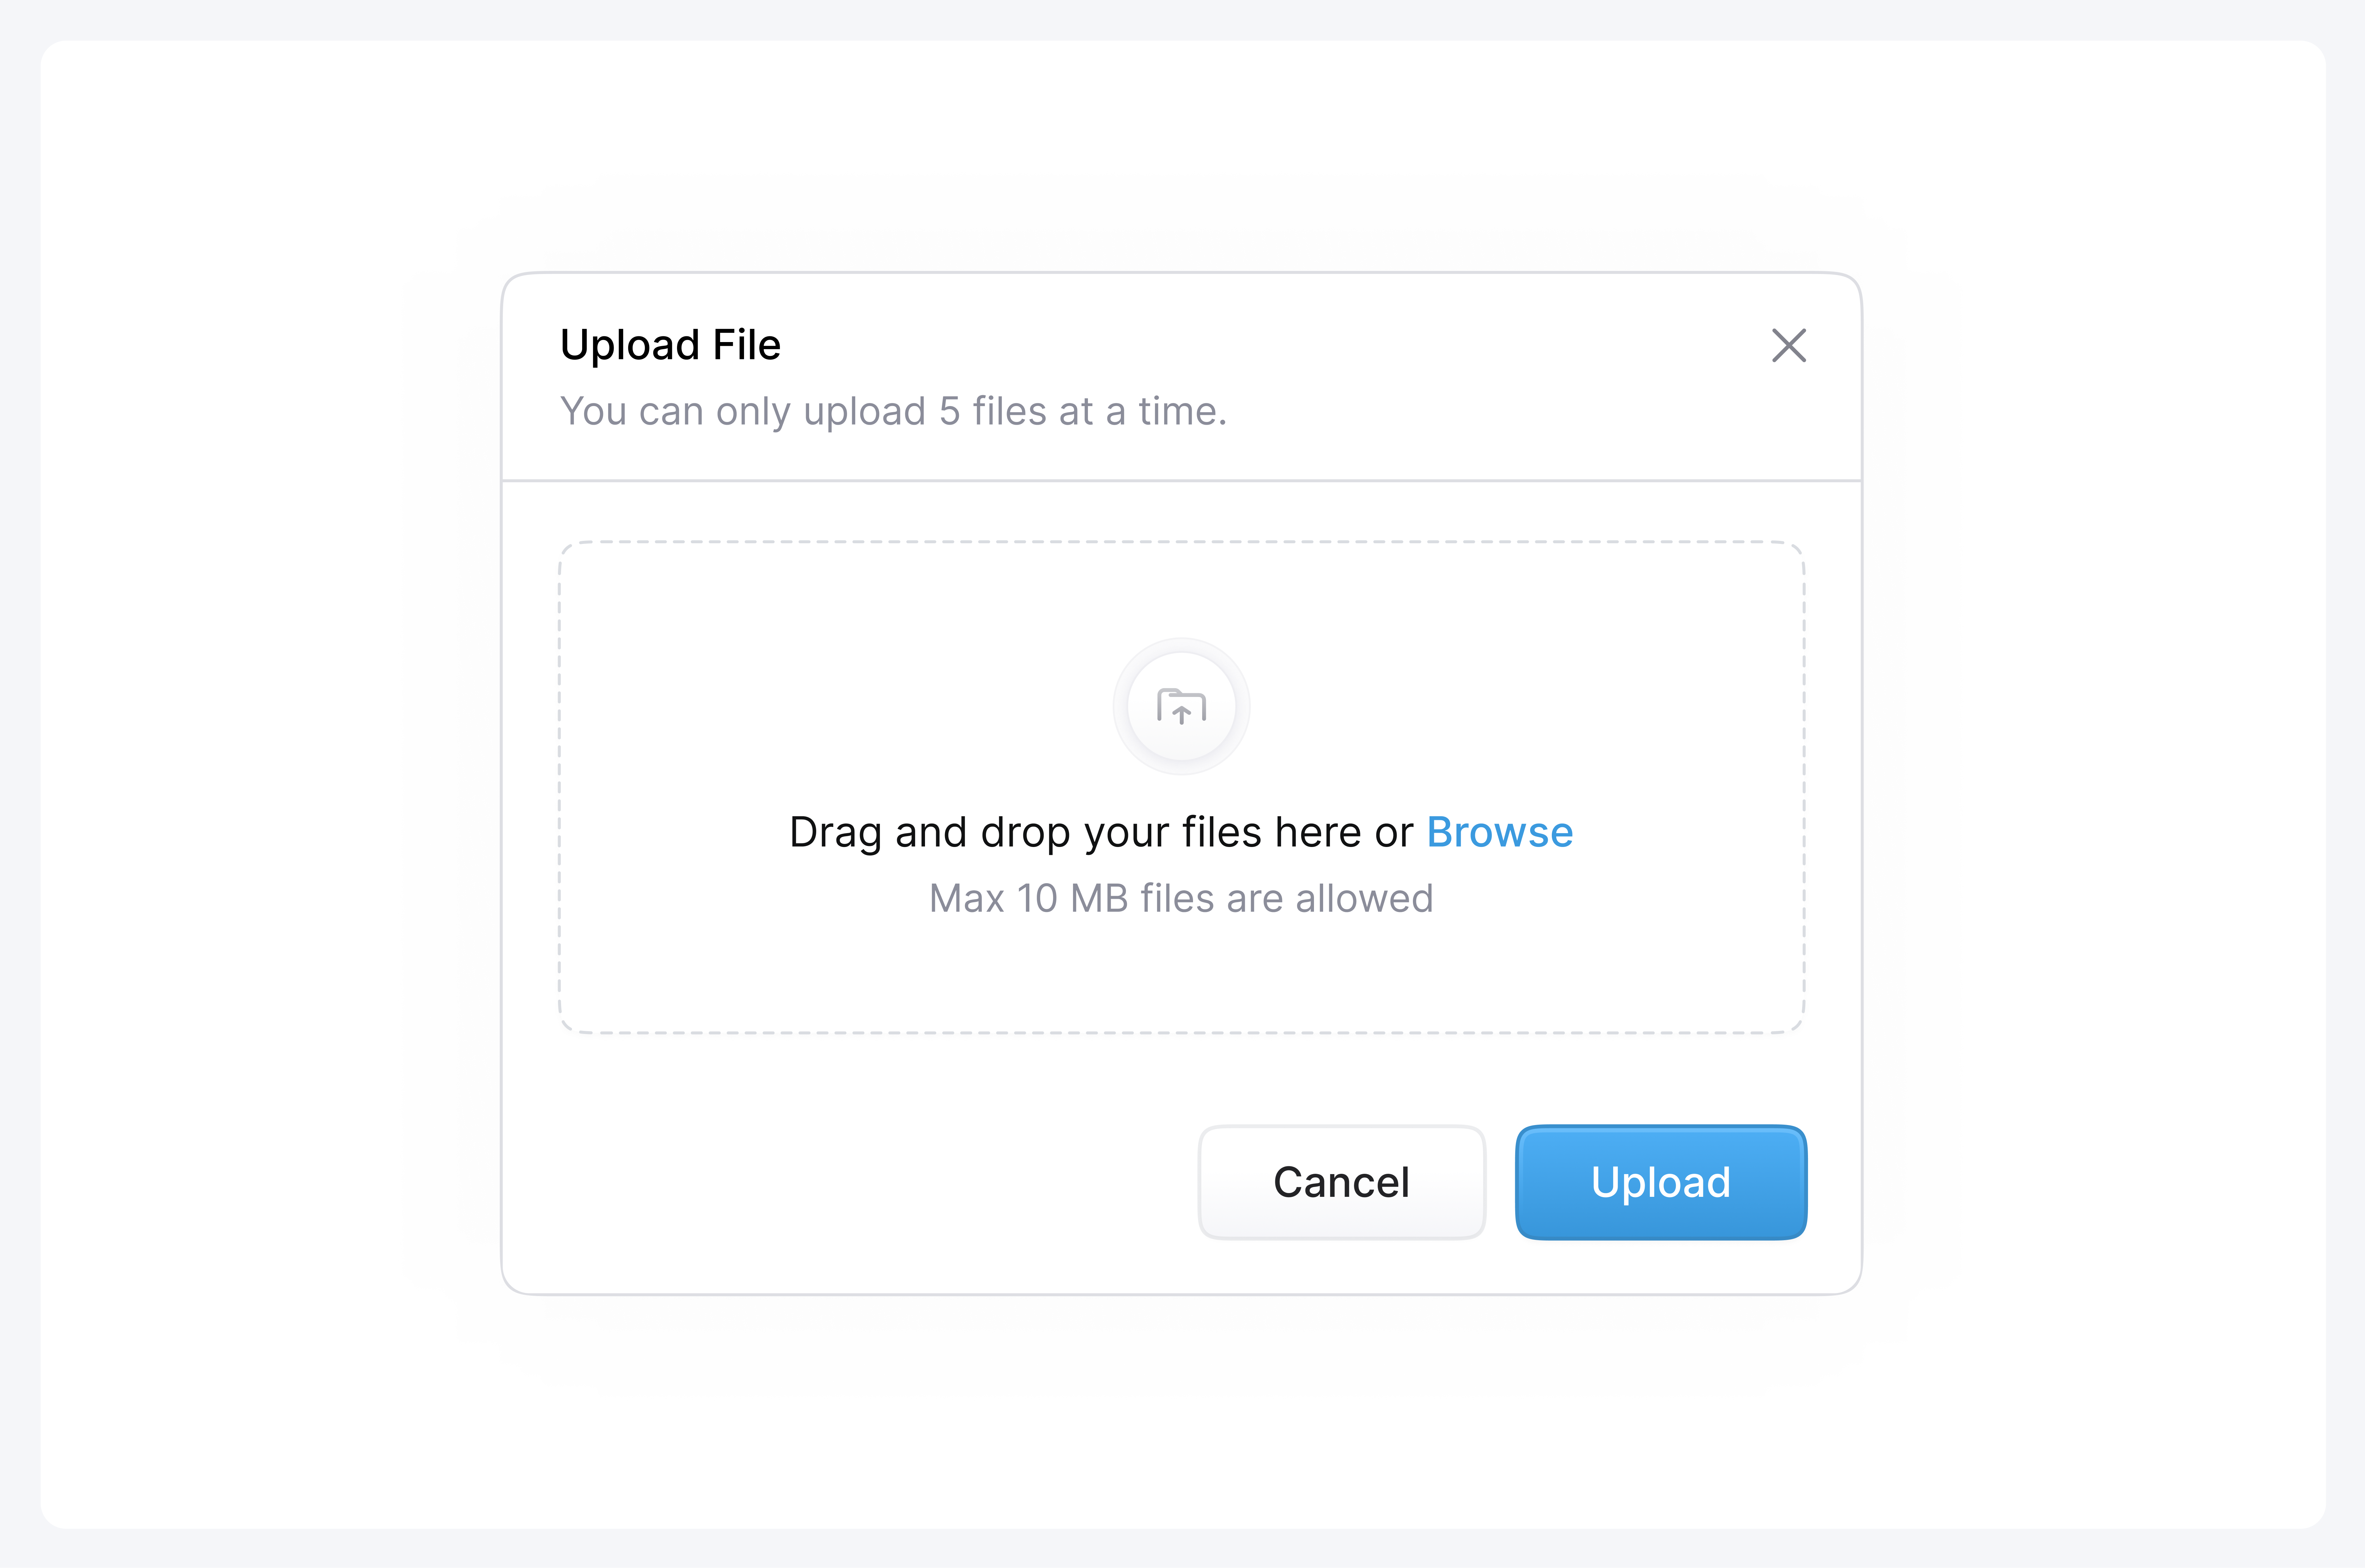Click the "5 files at a time" subtitle
The height and width of the screenshot is (1568, 2365).
pos(892,411)
